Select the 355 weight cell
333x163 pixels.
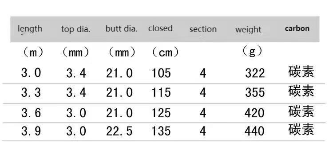coord(255,93)
